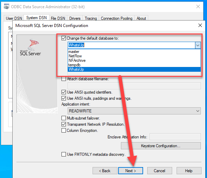Click the Attach database filename field

pyautogui.click(x=134, y=86)
